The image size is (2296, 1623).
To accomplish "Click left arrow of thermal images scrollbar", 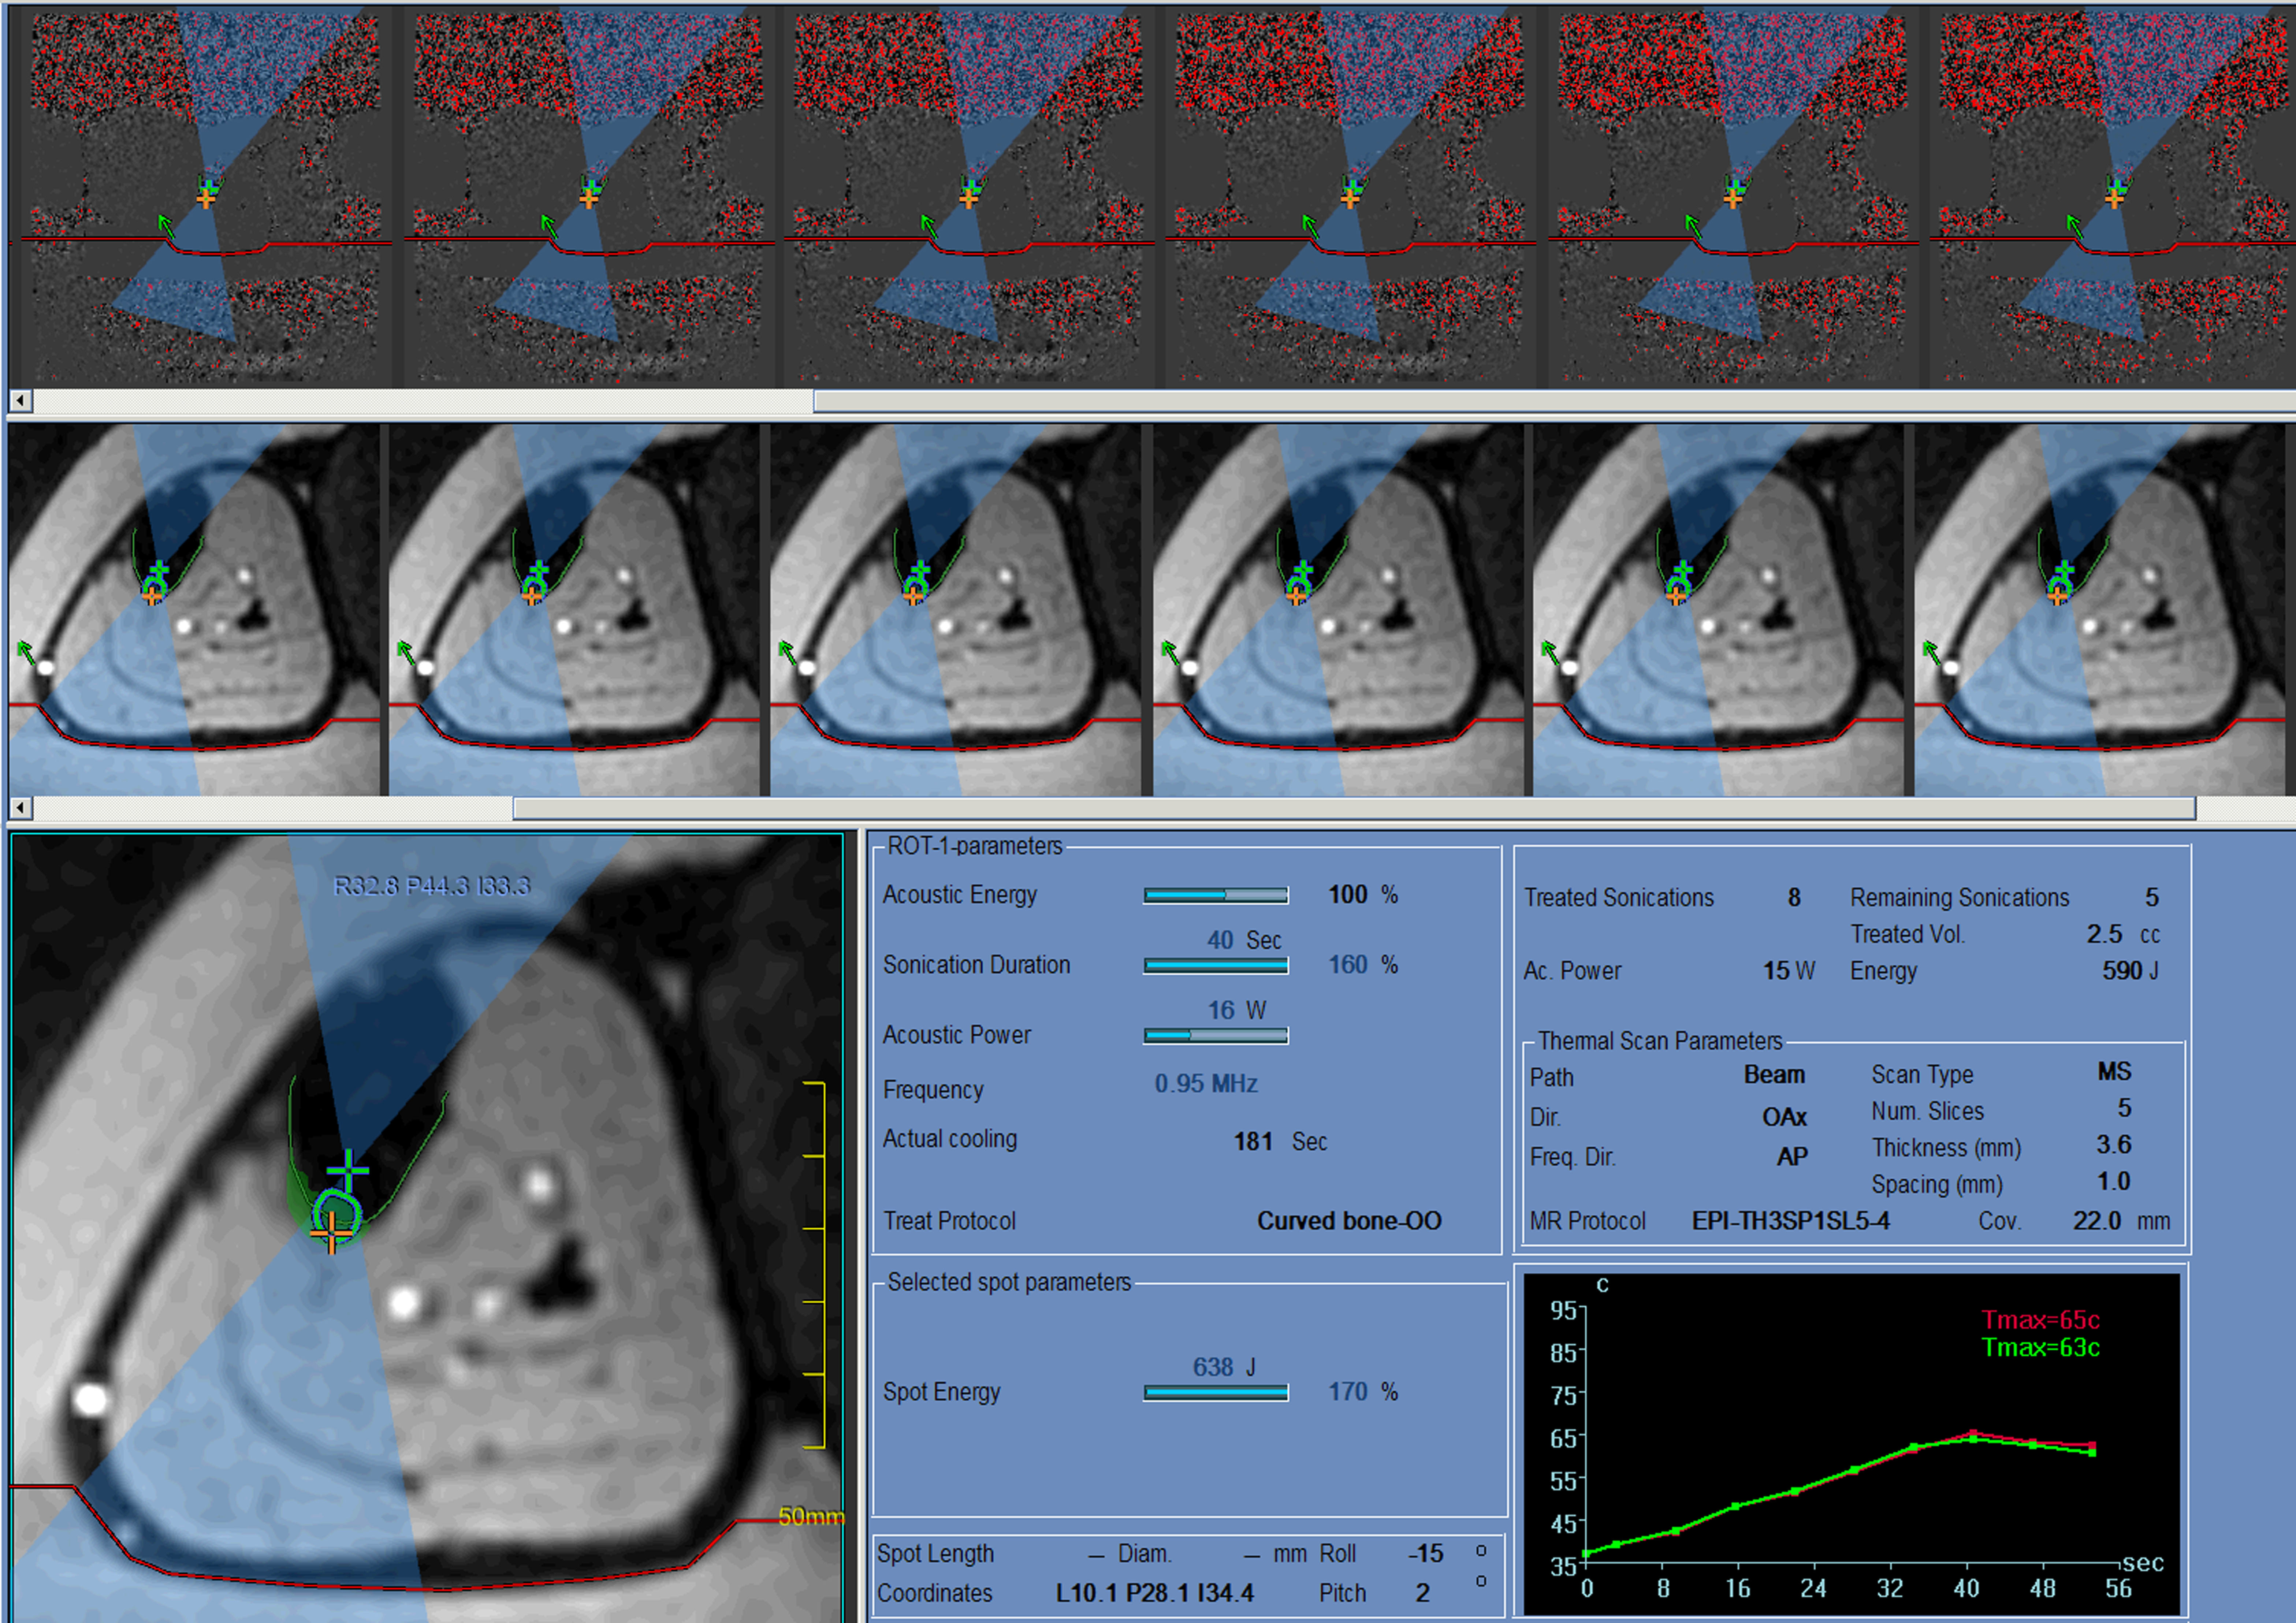I will 20,401.
